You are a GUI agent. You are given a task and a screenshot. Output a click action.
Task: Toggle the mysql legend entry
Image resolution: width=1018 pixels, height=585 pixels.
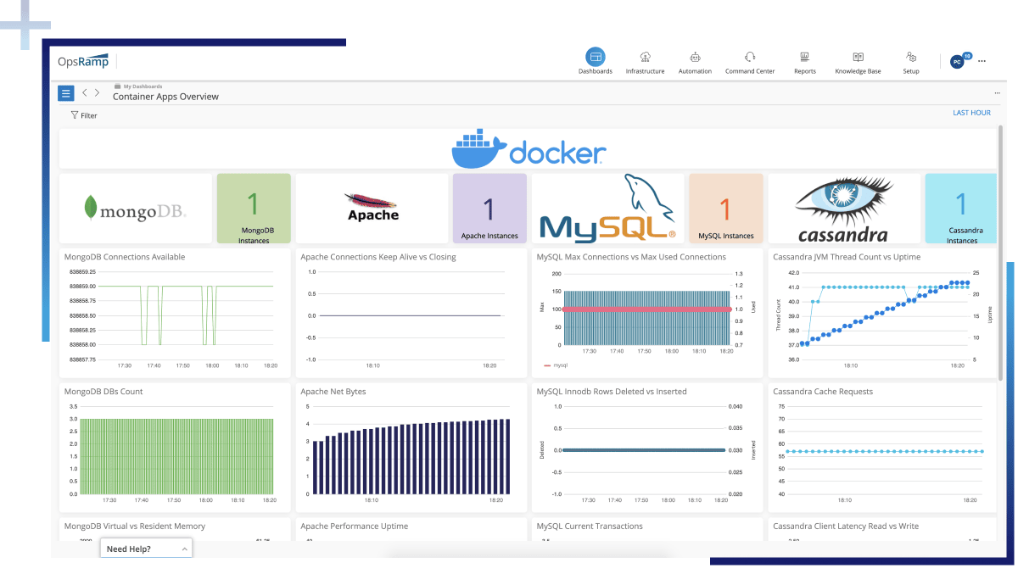[555, 365]
